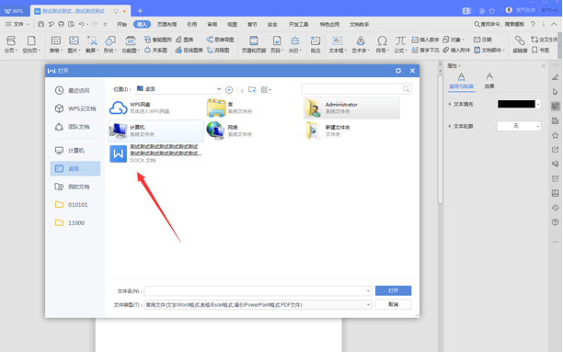Image resolution: width=563 pixels, height=352 pixels.
Task: Open the 文件 menu
Action: click(18, 25)
